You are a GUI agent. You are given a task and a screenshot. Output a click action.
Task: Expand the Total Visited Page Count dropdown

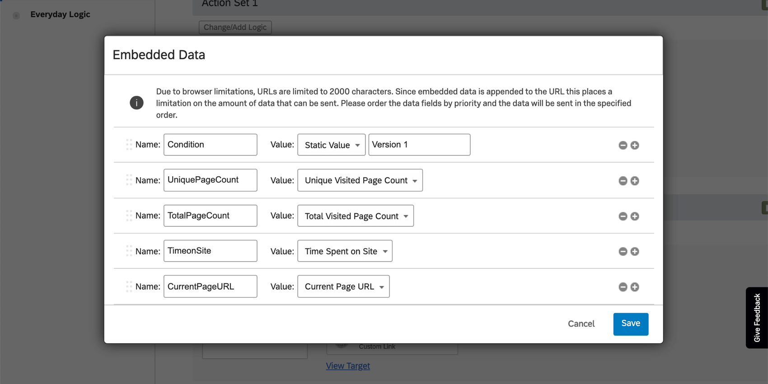point(355,216)
